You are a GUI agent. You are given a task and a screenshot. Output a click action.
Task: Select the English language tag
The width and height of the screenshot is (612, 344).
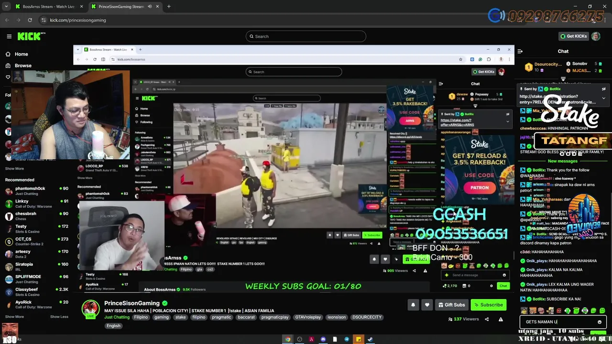113,326
